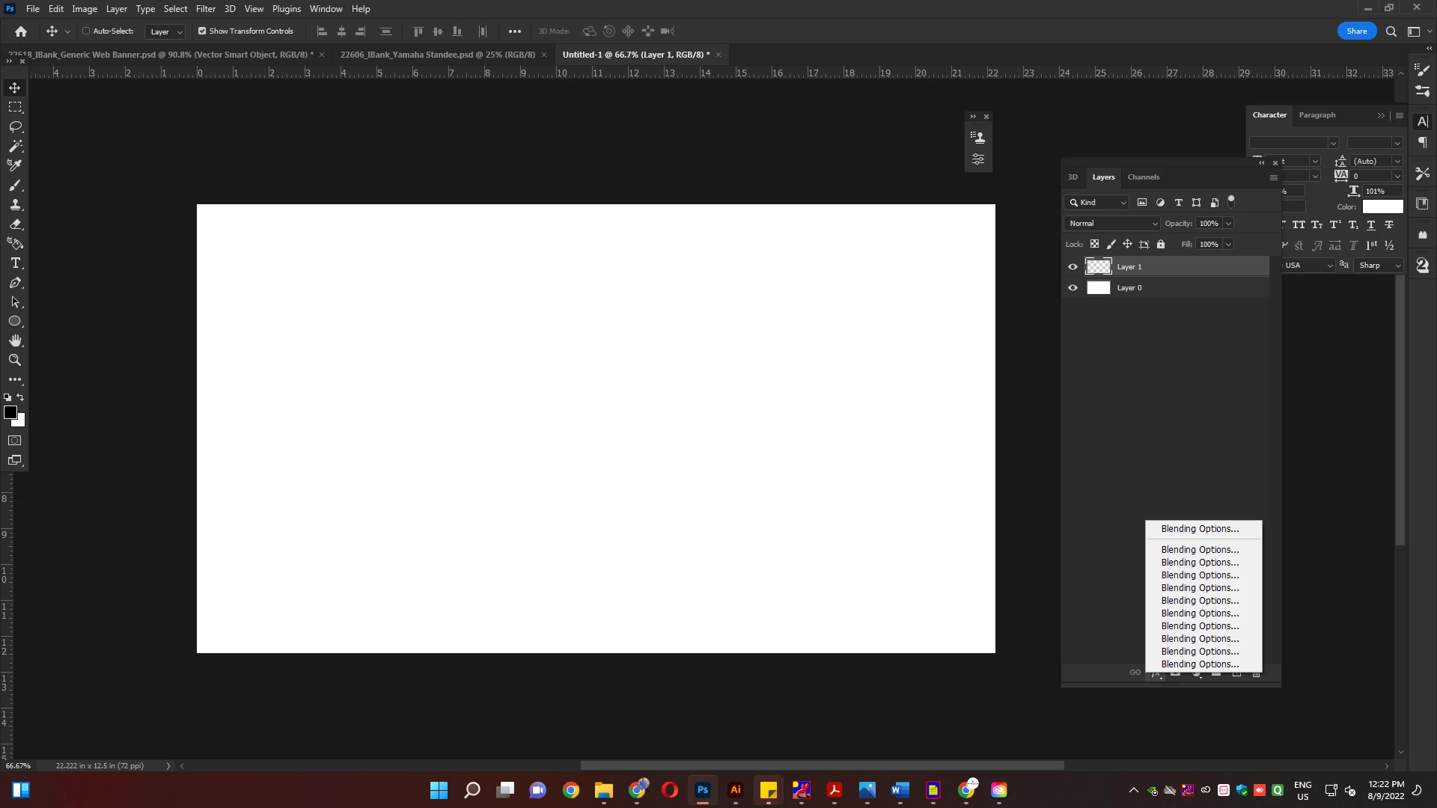1437x808 pixels.
Task: Select the Clone Stamp tool
Action: point(15,204)
